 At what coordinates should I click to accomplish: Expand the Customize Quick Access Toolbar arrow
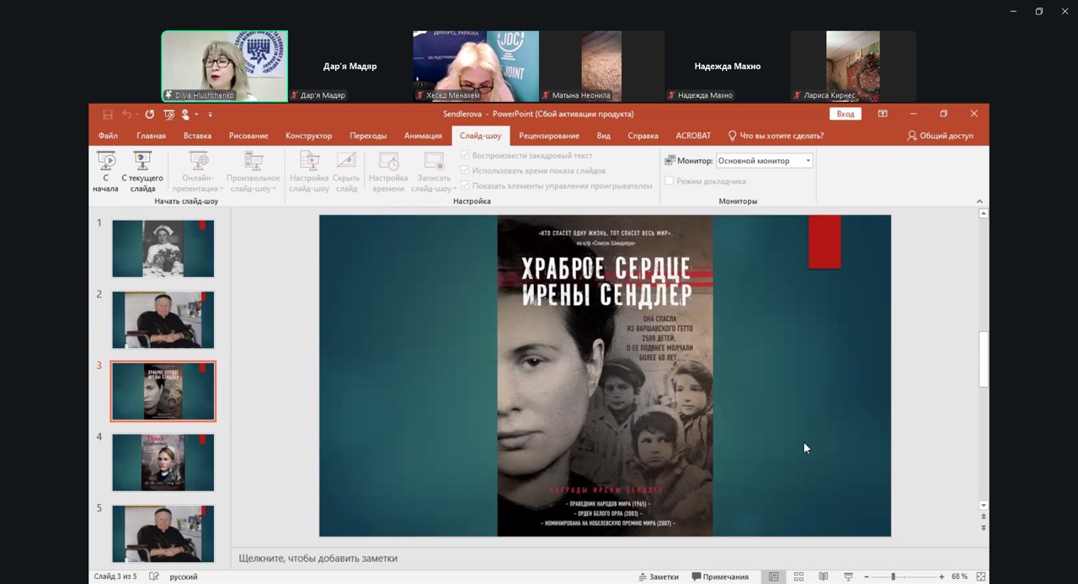point(211,115)
